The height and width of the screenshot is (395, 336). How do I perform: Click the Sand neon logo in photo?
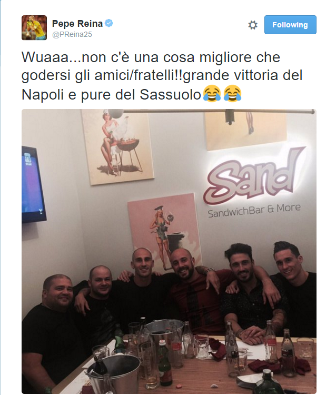click(x=253, y=176)
